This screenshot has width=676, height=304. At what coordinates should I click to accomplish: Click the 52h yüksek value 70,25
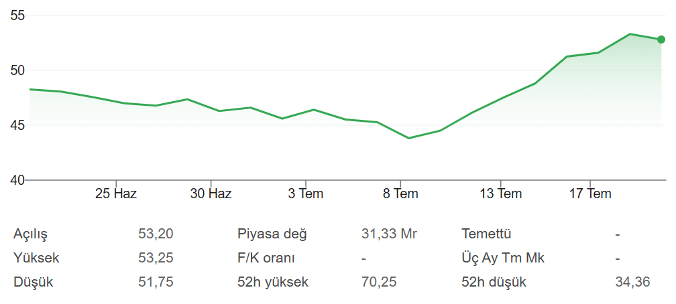pos(379,282)
